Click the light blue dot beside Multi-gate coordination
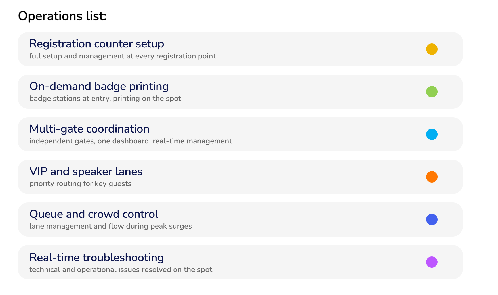498x295 pixels. [432, 134]
